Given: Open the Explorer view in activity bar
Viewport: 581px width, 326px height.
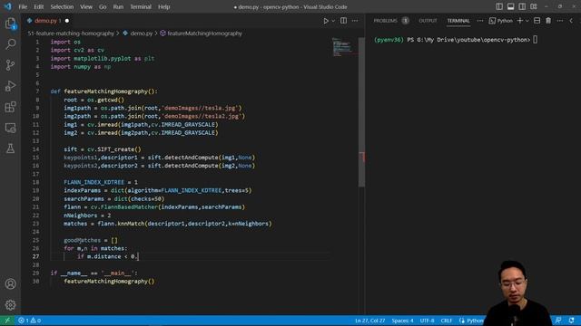Looking at the screenshot, I should point(10,24).
